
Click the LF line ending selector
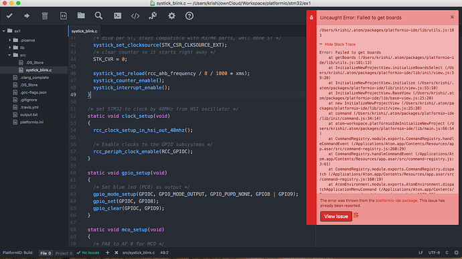tap(420, 252)
